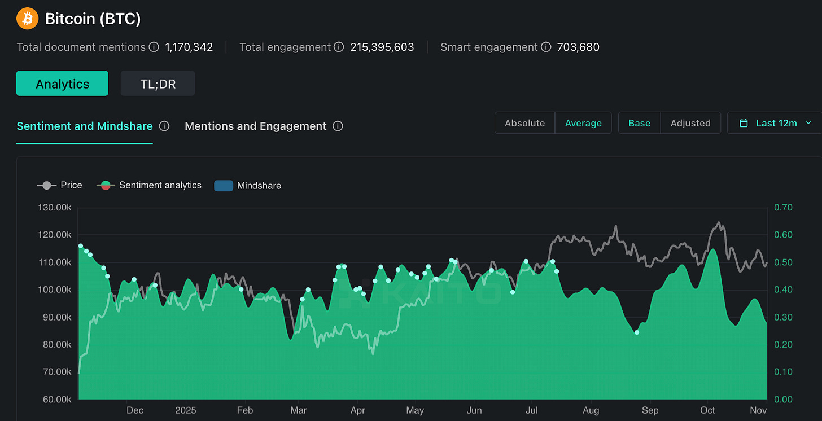Viewport: 822px width, 421px height.
Task: Toggle Sentiment analytics series in legend
Action: click(149, 185)
